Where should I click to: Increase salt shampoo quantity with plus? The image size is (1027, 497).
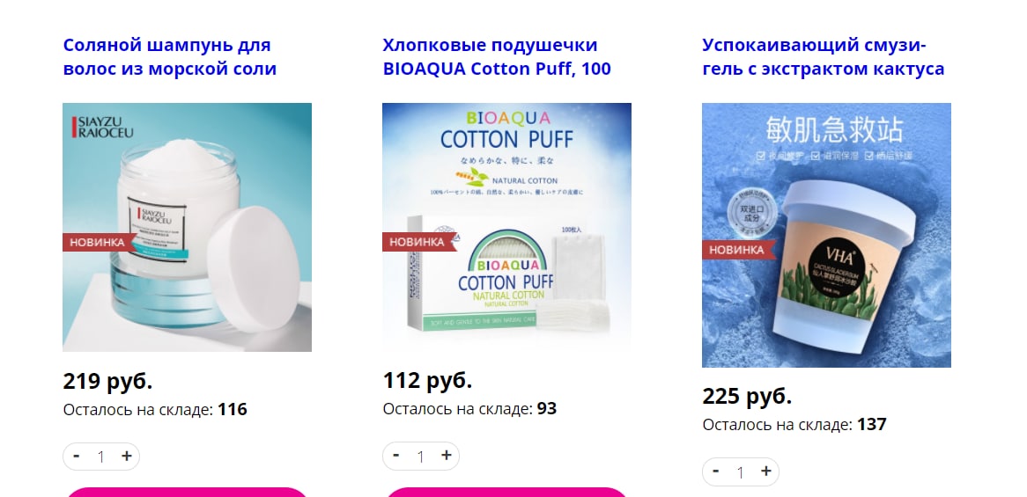tap(127, 456)
